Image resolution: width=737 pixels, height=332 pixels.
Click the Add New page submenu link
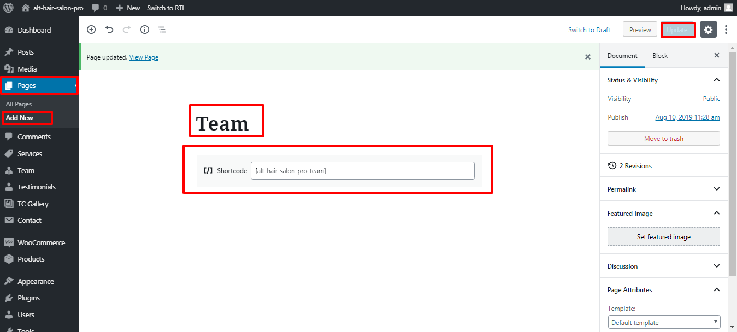(x=20, y=117)
